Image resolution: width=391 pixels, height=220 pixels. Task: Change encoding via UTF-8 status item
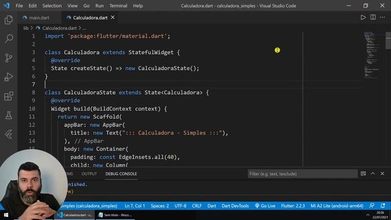coord(180,206)
